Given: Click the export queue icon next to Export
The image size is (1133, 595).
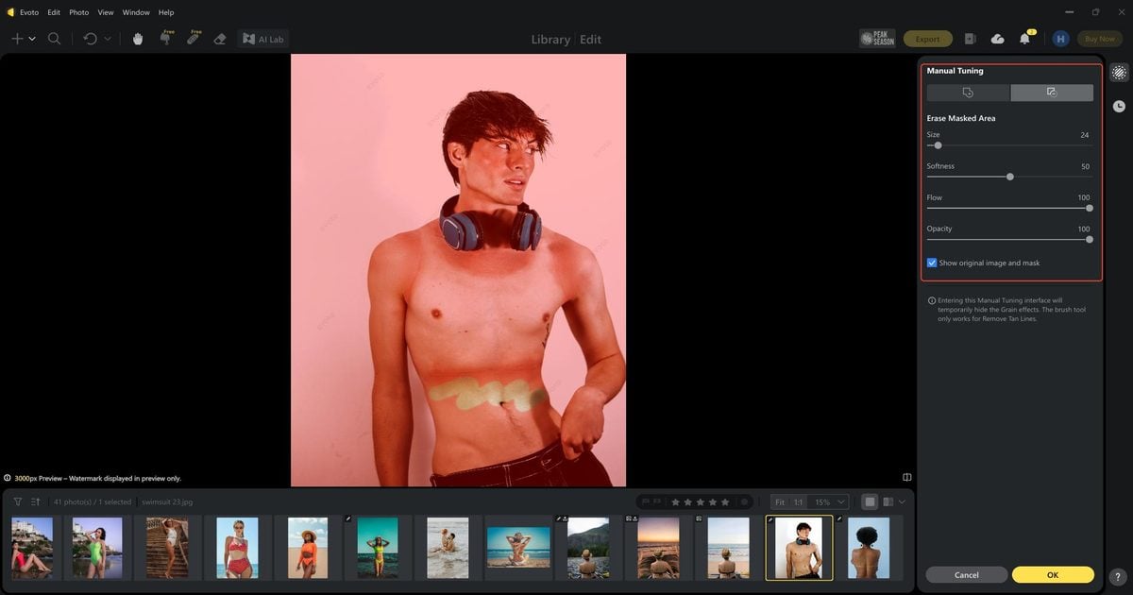Looking at the screenshot, I should [x=971, y=39].
